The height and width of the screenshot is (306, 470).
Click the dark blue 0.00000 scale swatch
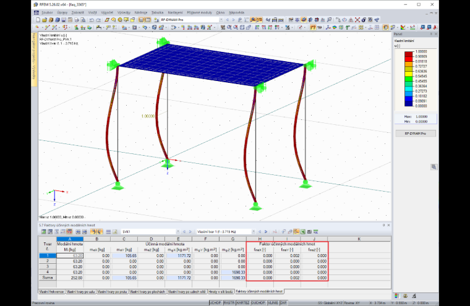pos(409,104)
